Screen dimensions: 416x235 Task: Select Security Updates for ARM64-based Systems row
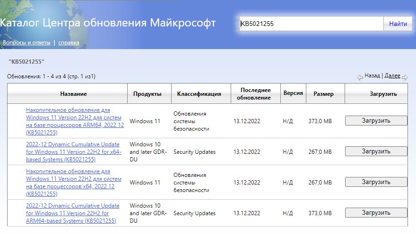tap(194, 213)
